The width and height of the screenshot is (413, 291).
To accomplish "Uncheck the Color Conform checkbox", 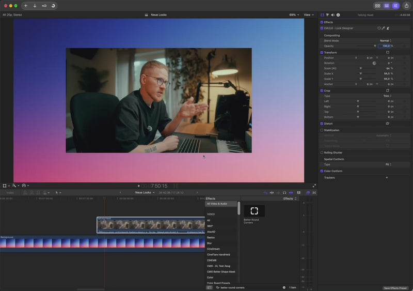I will point(322,171).
